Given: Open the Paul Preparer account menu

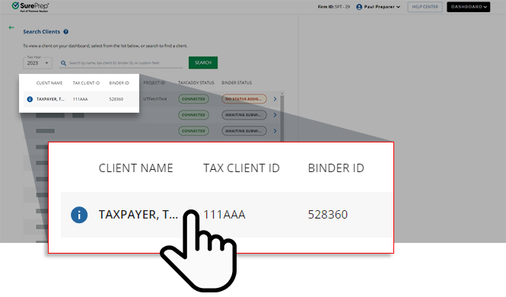Looking at the screenshot, I should (378, 7).
